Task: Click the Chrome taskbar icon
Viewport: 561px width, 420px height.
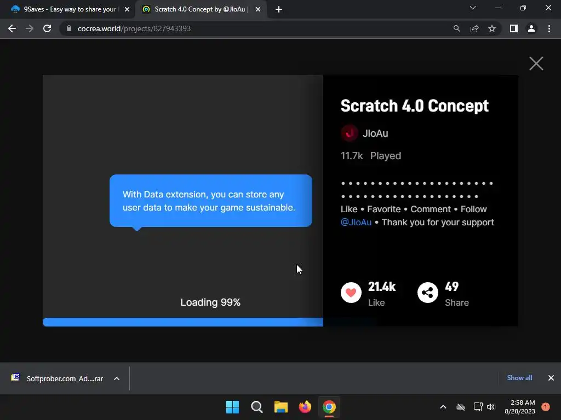Action: click(x=329, y=407)
